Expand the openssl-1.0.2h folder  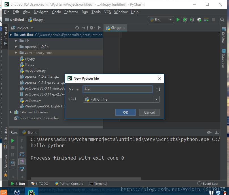tap(16, 47)
